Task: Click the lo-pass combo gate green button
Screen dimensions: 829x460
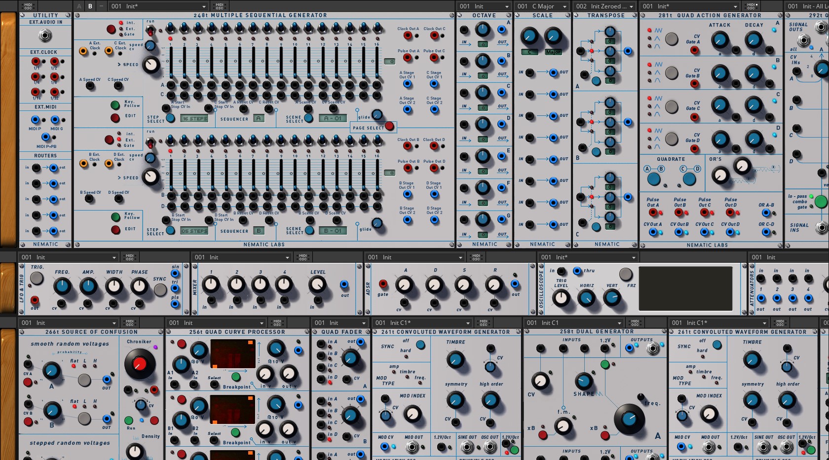Action: tap(821, 201)
